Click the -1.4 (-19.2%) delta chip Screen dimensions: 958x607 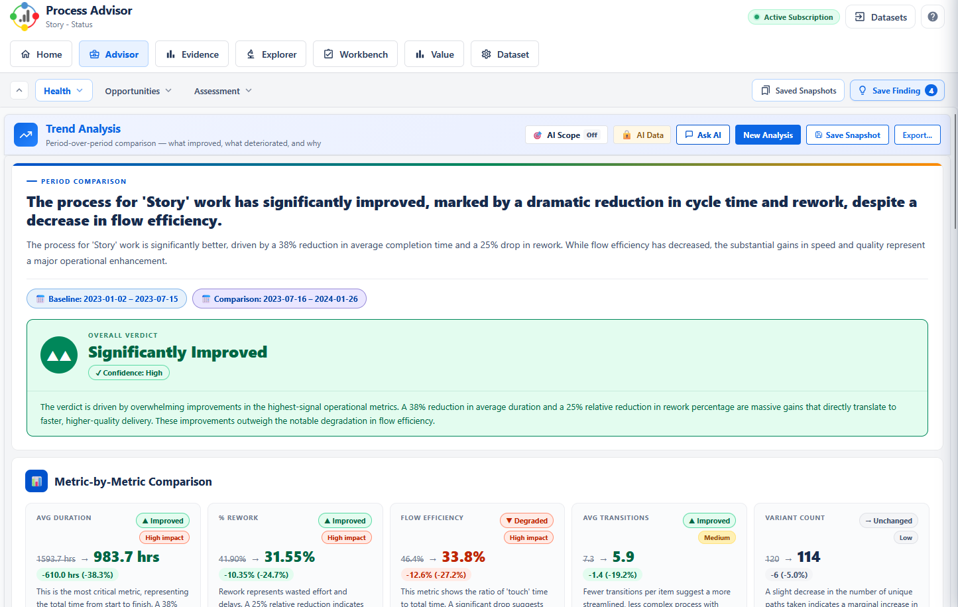point(613,574)
